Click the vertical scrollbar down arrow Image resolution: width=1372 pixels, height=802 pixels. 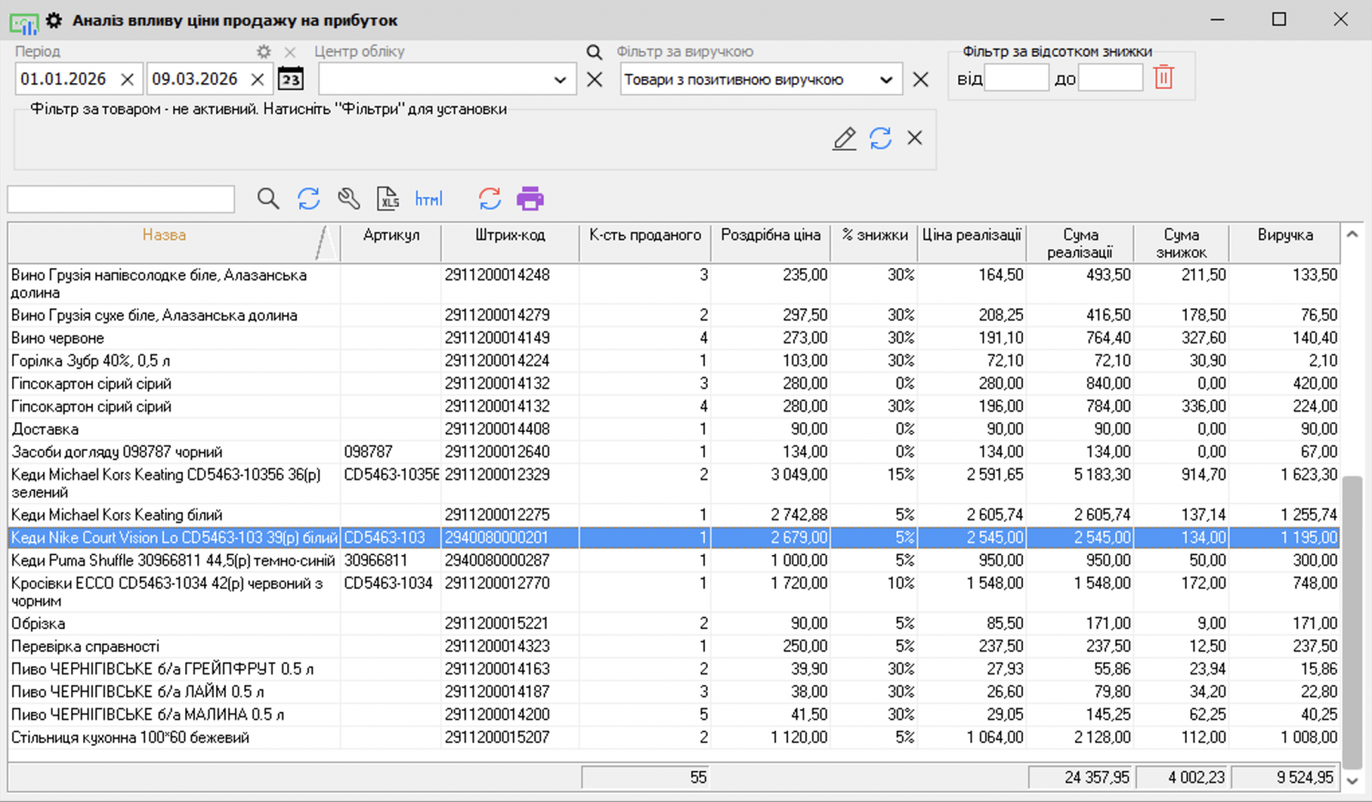point(1352,780)
